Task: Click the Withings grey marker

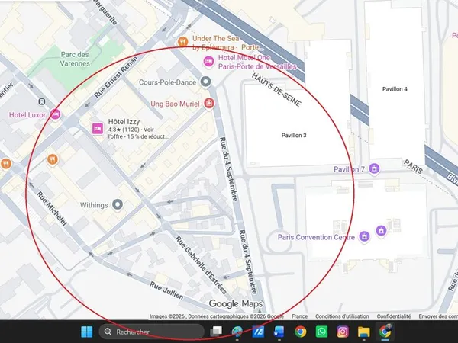Action: coord(118,204)
